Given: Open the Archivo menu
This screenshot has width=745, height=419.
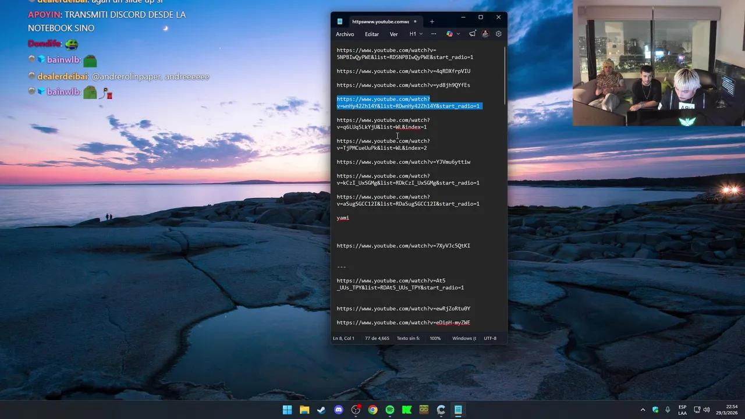Looking at the screenshot, I should point(345,34).
